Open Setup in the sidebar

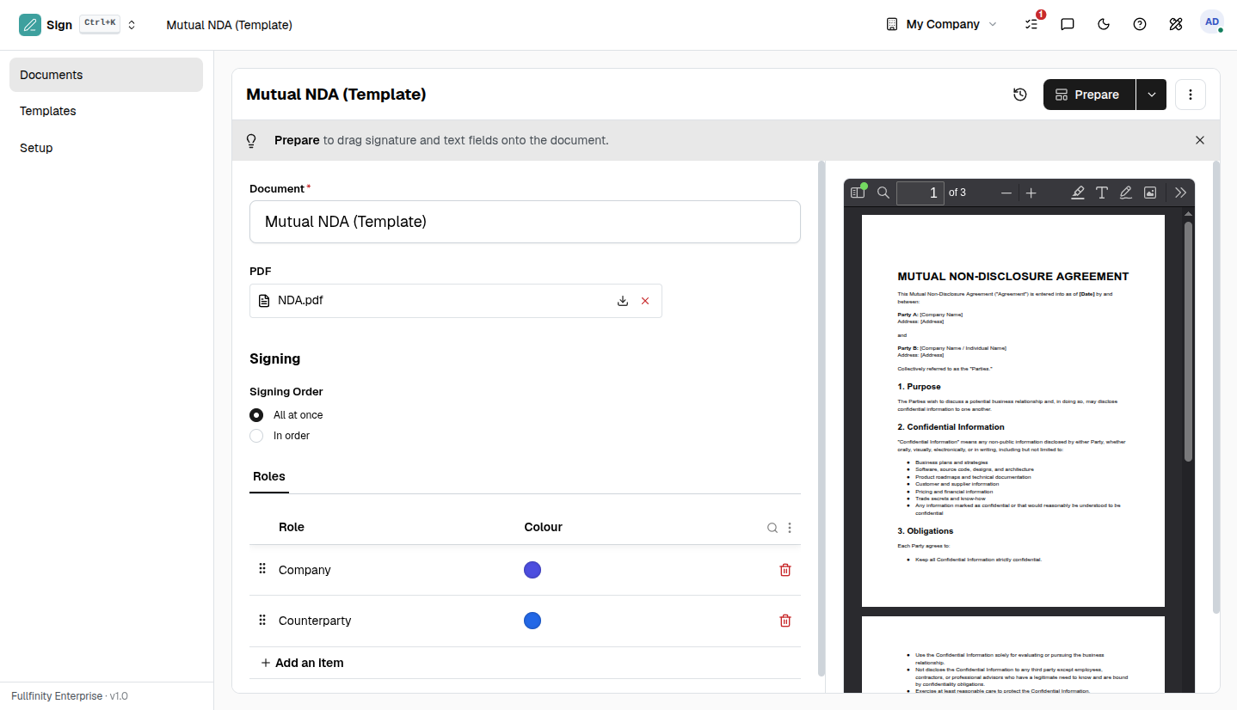point(107,148)
